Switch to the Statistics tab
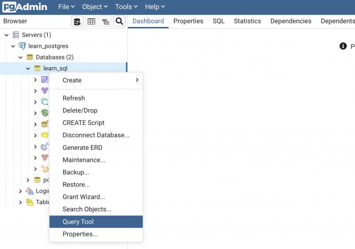This screenshot has width=355, height=249. 248,21
